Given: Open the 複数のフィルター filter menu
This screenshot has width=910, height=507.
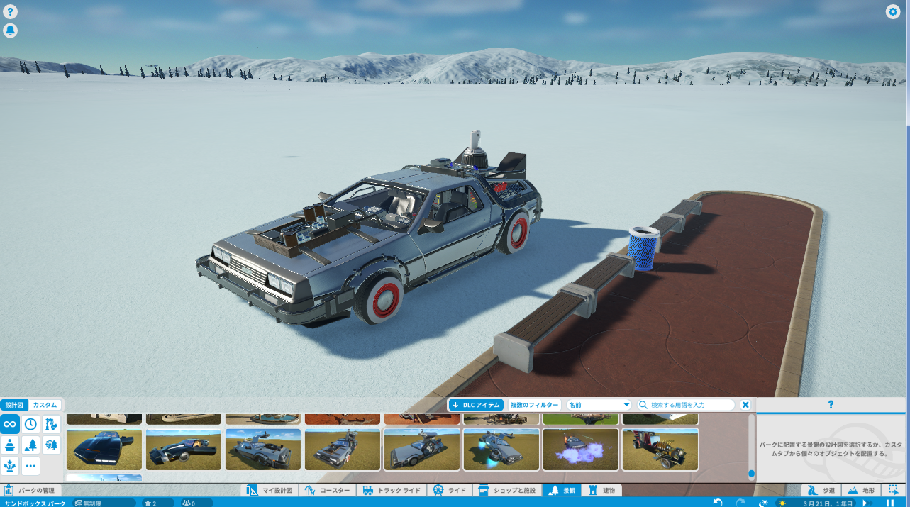Looking at the screenshot, I should (x=535, y=405).
